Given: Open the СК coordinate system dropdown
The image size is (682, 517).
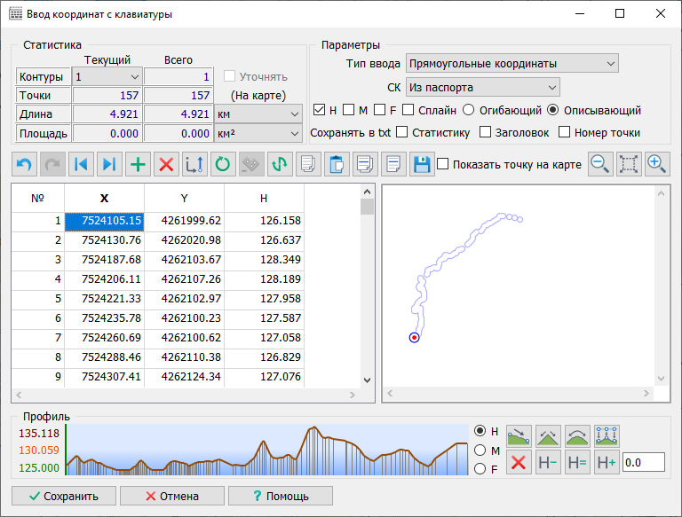Looking at the screenshot, I should (482, 88).
